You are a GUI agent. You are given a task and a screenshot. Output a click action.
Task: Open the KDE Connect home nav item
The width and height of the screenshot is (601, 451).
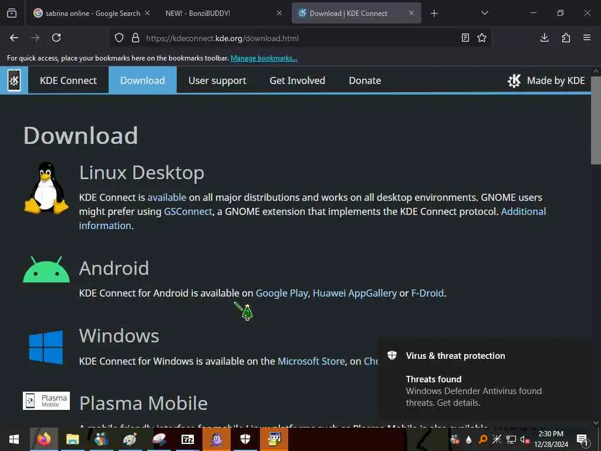click(68, 80)
